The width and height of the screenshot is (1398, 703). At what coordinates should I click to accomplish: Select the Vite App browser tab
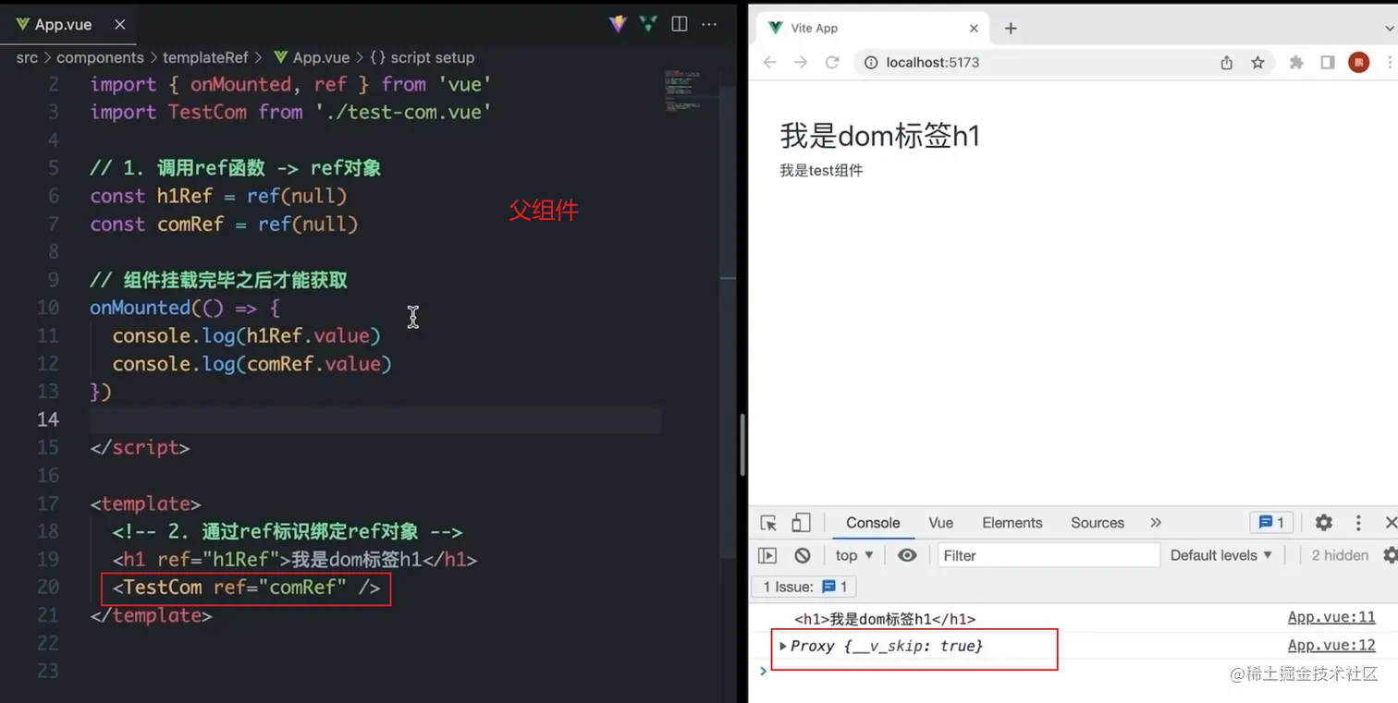[x=873, y=29]
